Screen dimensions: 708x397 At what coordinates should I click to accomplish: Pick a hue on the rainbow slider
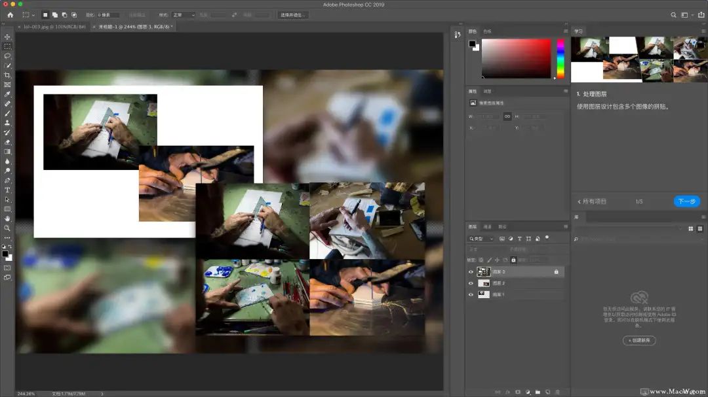560,59
